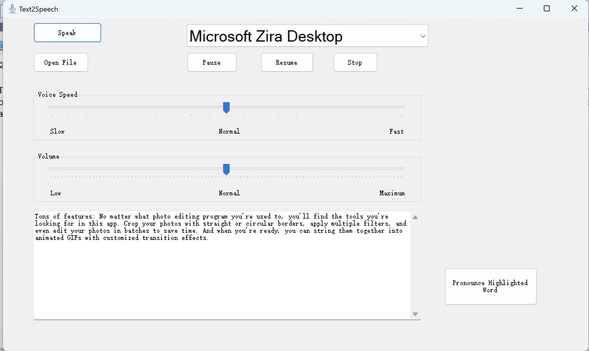The image size is (589, 351).
Task: Click the Volume slider thumb
Action: tap(226, 169)
